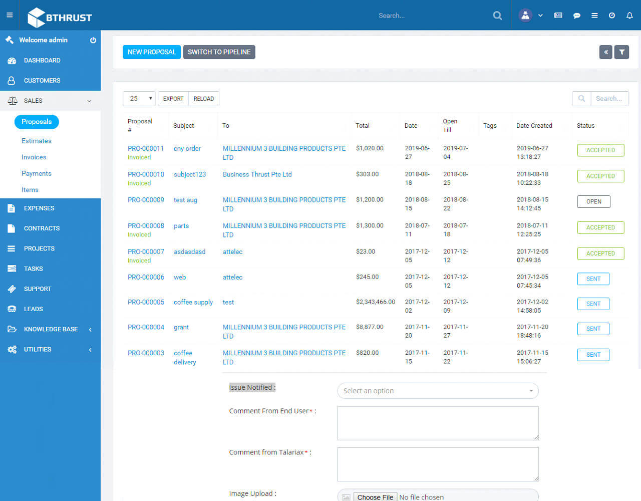This screenshot has height=501, width=641.
Task: Expand the Utilities arrow
Action: point(90,350)
